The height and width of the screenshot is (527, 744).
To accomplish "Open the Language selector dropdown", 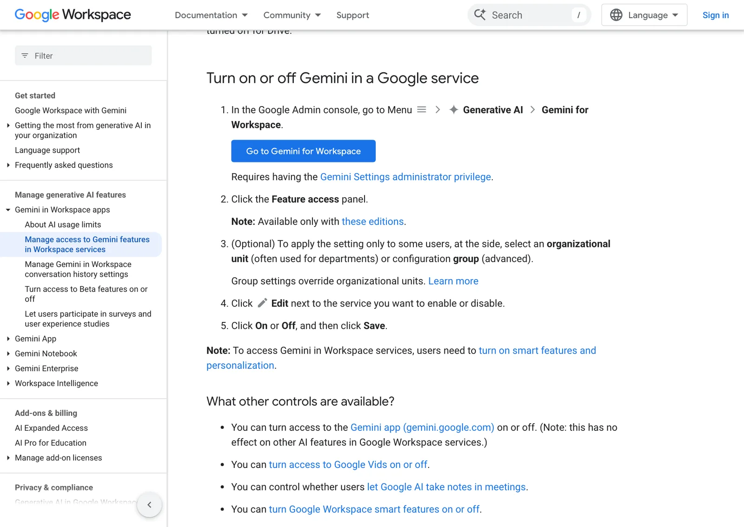I will pyautogui.click(x=644, y=15).
